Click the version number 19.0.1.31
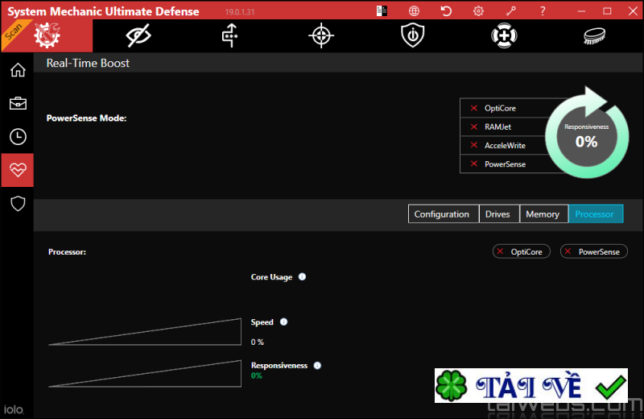This screenshot has height=419, width=644. point(240,12)
